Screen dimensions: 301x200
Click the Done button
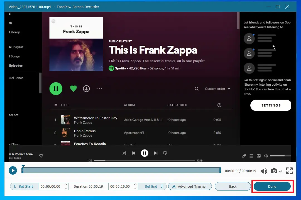pos(272,186)
